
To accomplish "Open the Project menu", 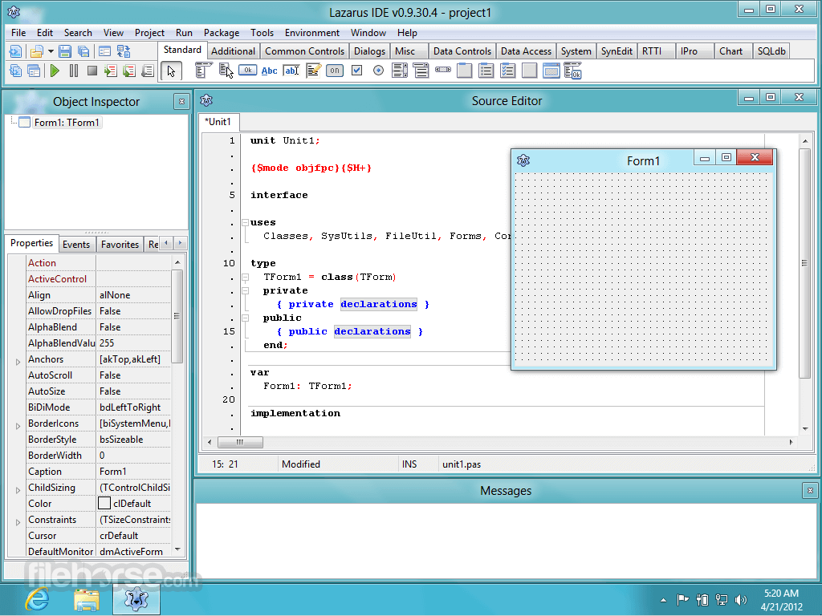I will [x=149, y=32].
